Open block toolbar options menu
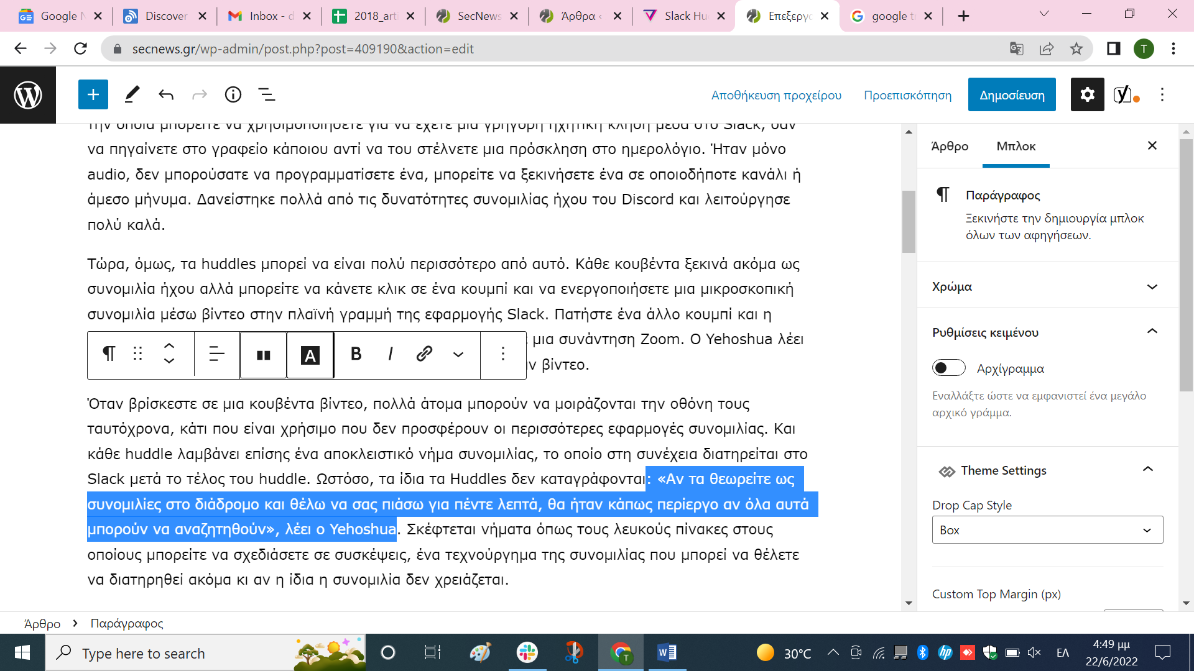Viewport: 1194px width, 671px height. tap(503, 354)
